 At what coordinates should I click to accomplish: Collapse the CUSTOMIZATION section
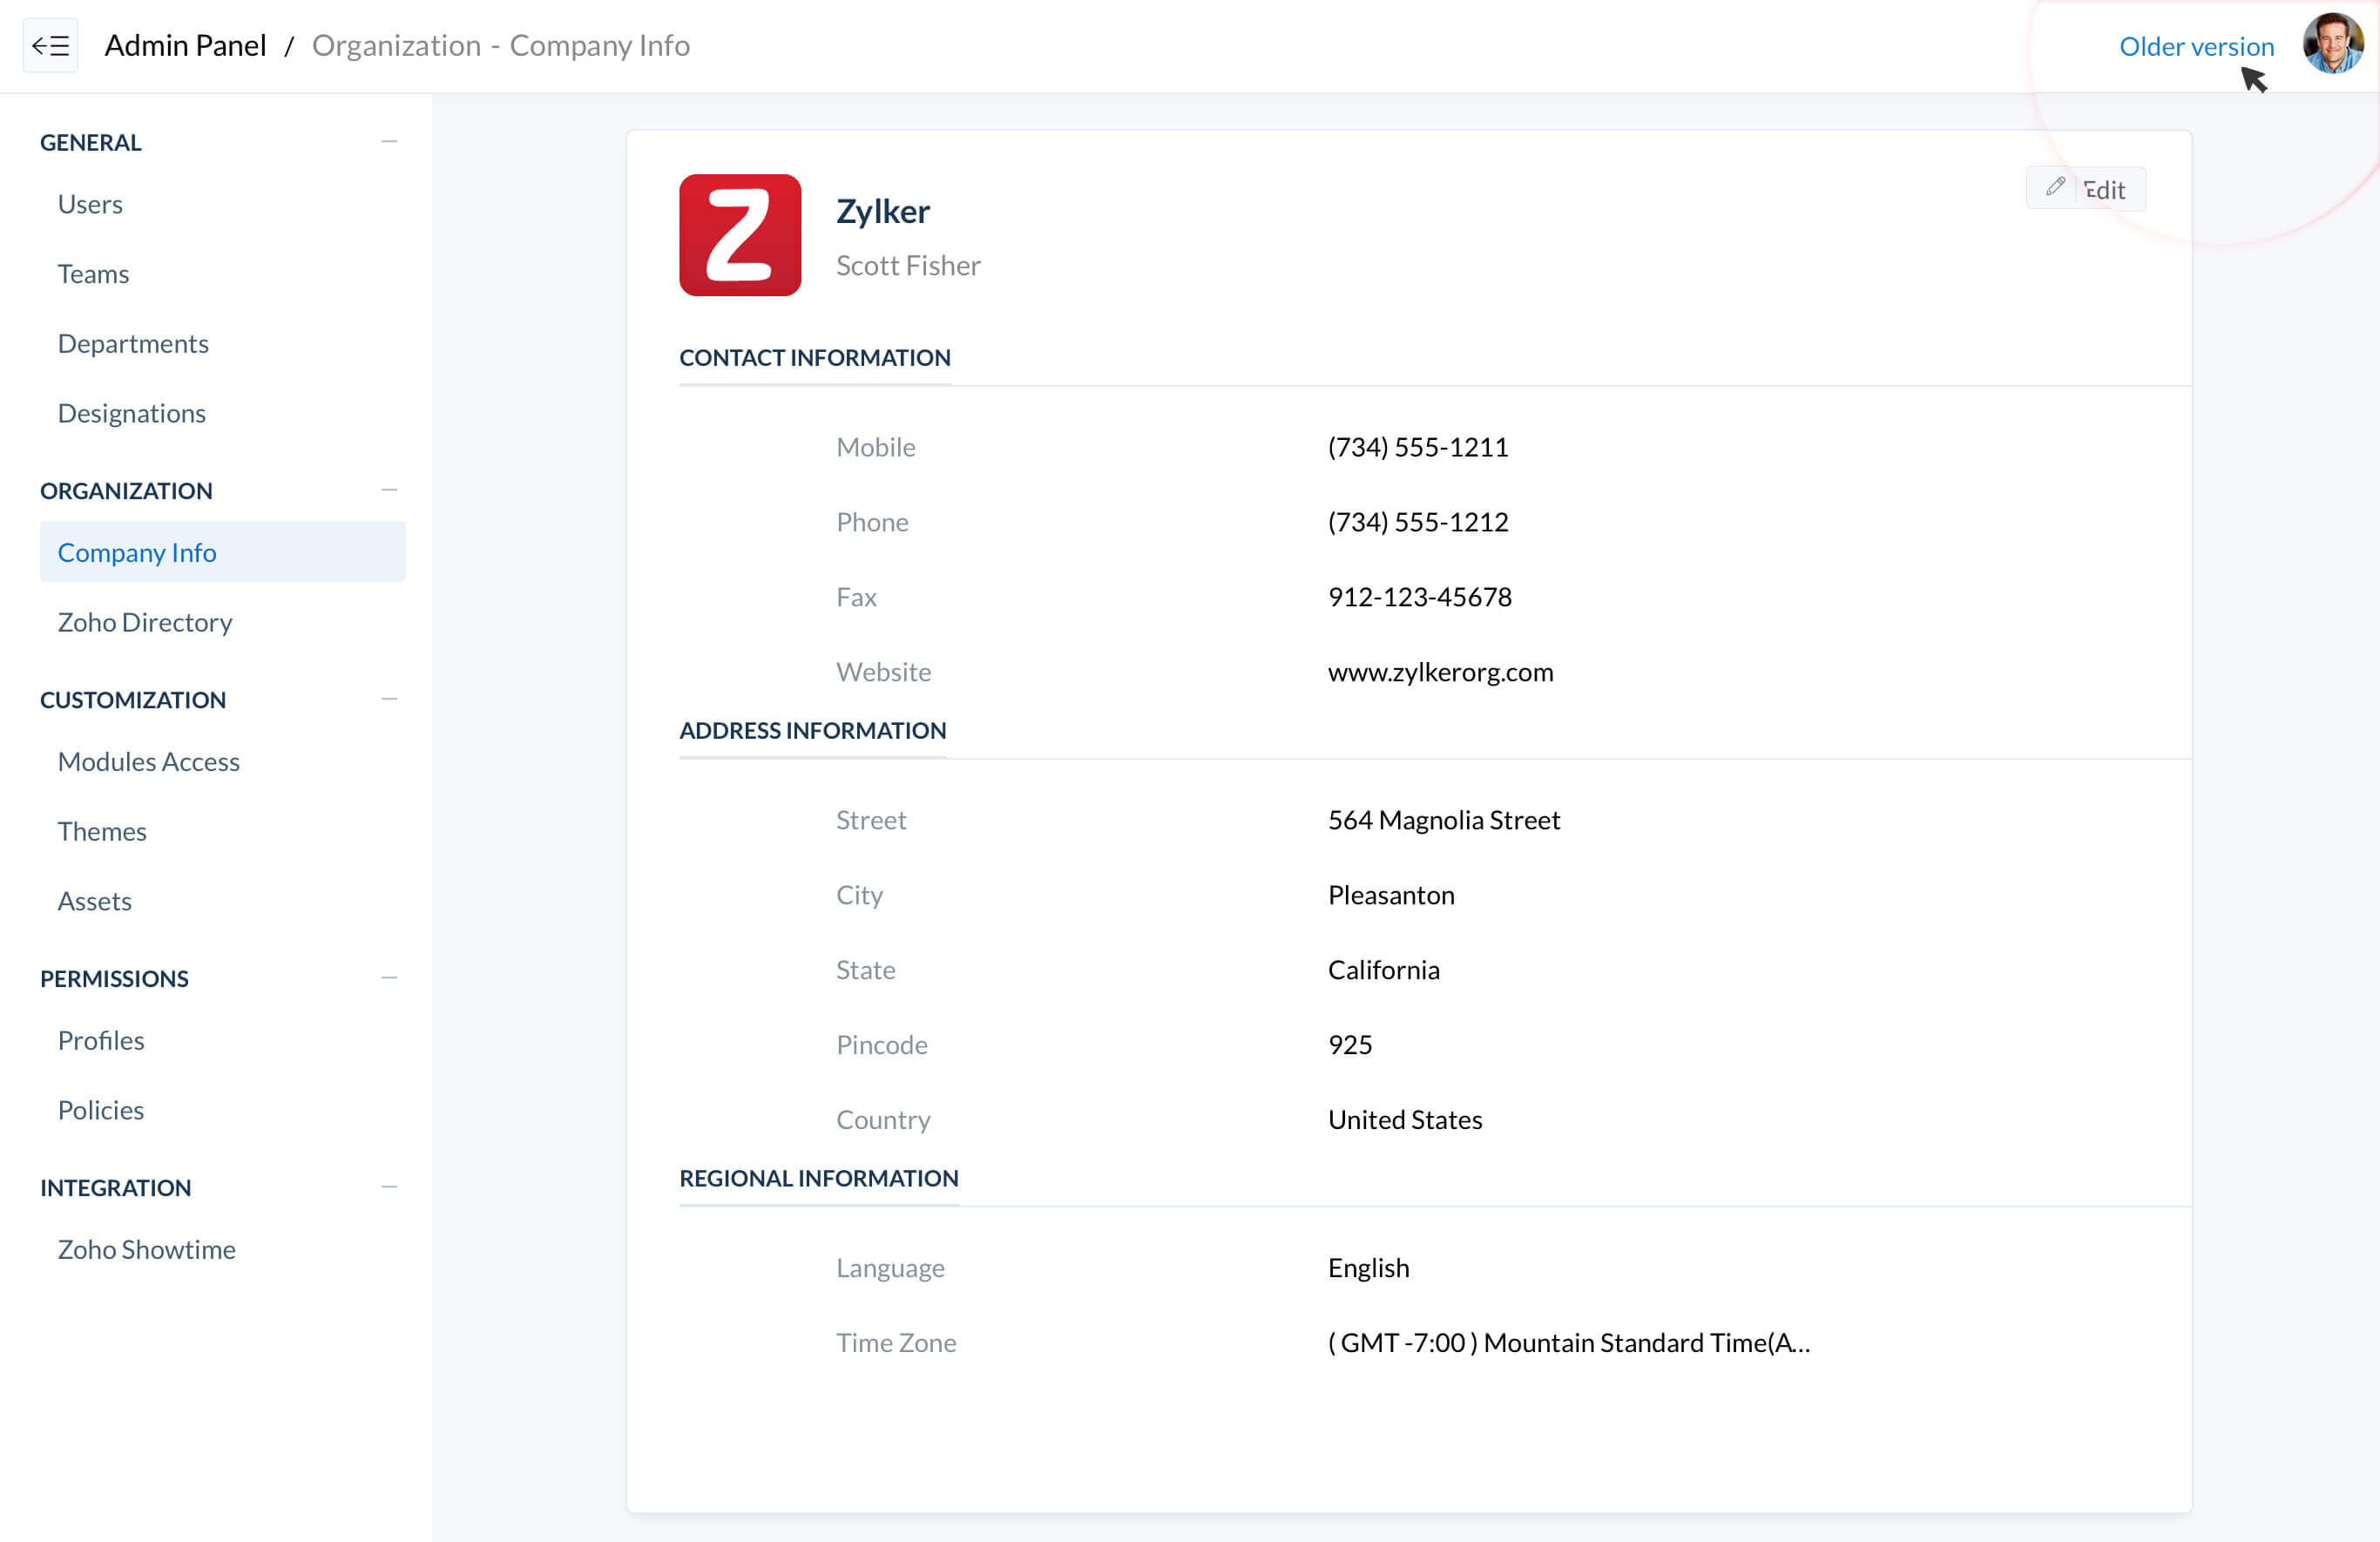(x=389, y=699)
